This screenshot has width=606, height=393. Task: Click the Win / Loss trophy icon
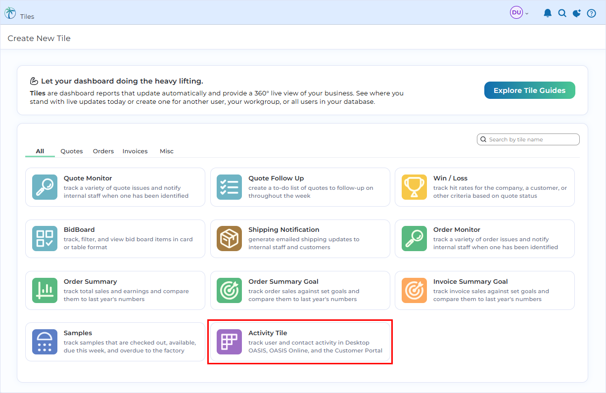click(x=414, y=187)
